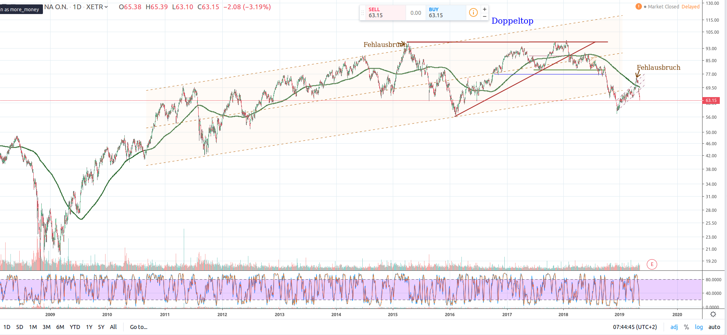
Task: Toggle the log scale
Action: tap(699, 327)
